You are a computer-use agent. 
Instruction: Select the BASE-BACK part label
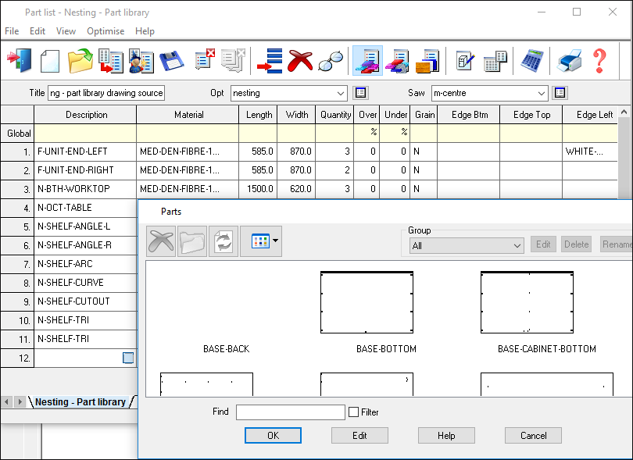(226, 348)
